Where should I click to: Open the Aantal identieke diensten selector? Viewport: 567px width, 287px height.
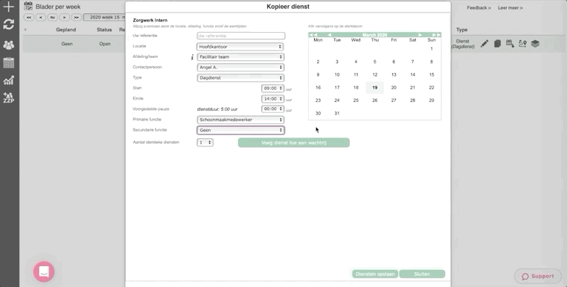click(x=205, y=143)
